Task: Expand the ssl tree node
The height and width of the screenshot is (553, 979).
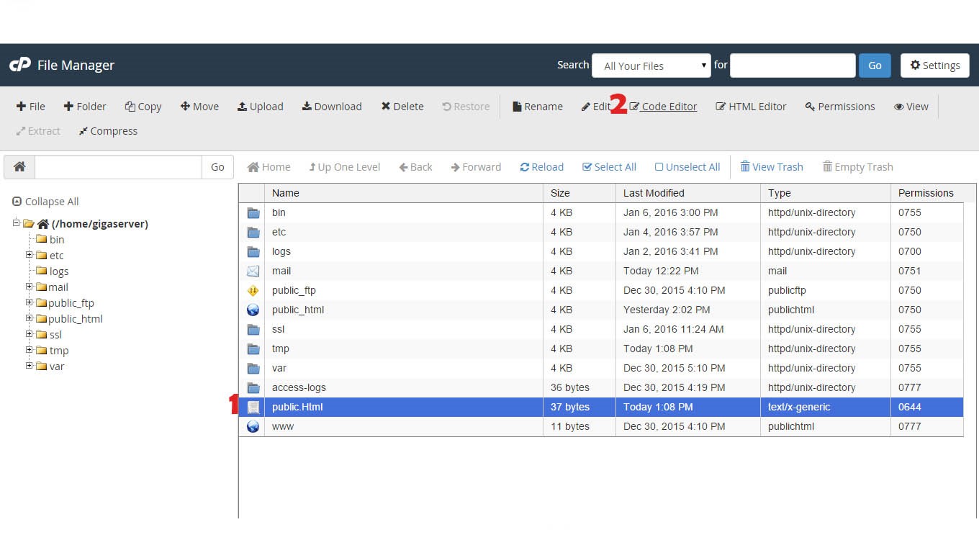Action: (x=30, y=334)
